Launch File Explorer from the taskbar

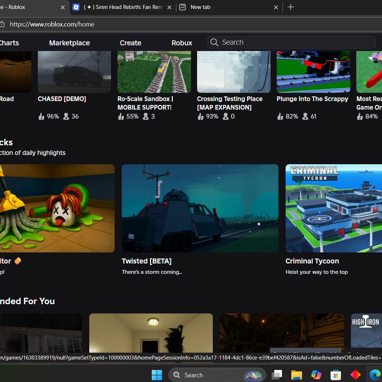(296, 375)
